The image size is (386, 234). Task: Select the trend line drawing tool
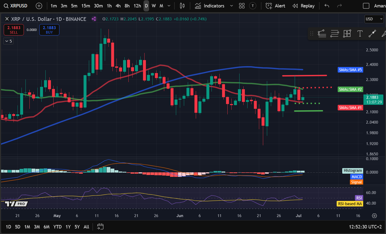(322, 33)
